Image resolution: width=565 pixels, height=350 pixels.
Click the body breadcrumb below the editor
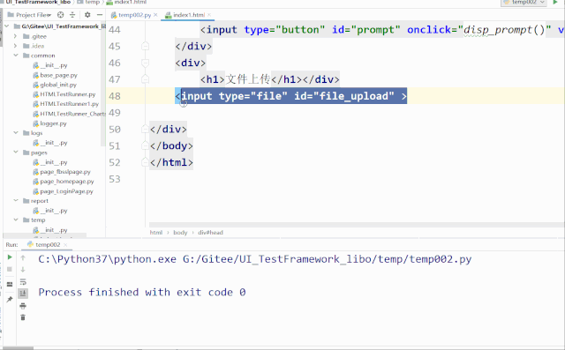click(180, 233)
